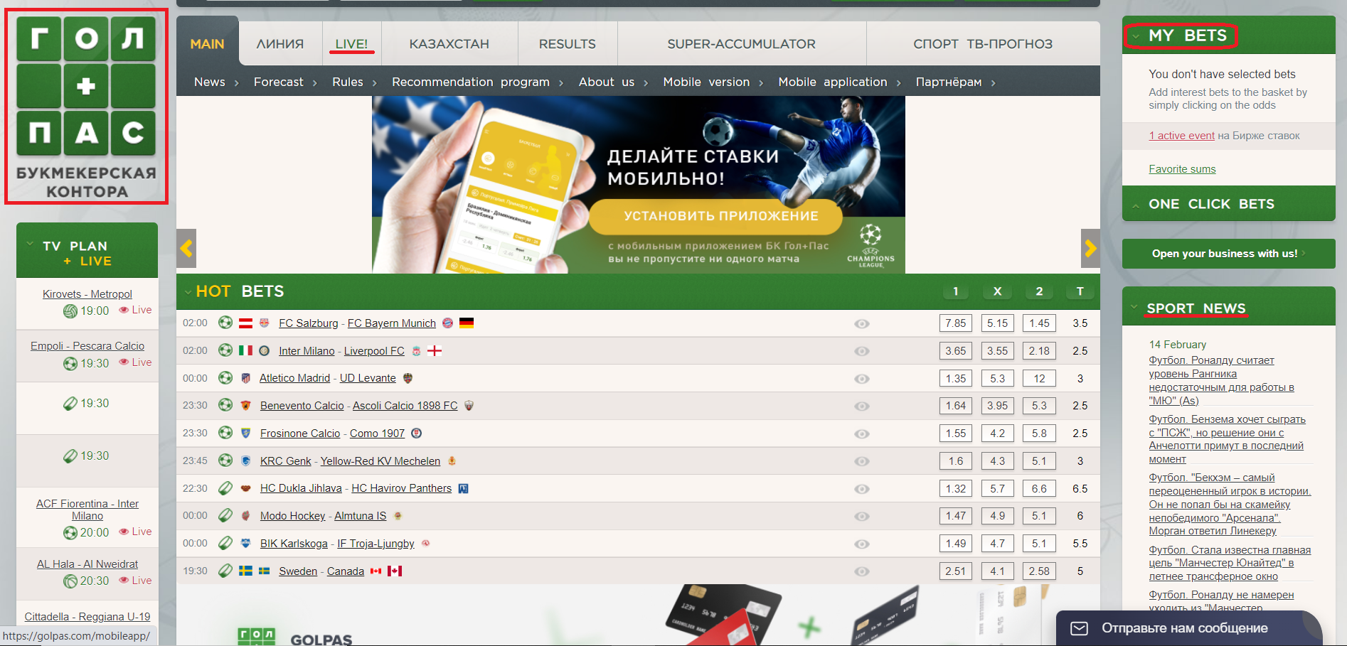Switch to the MAIN tab

(x=207, y=44)
